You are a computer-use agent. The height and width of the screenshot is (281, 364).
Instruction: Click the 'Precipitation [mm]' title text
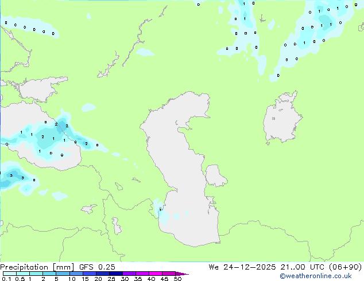[37, 267]
